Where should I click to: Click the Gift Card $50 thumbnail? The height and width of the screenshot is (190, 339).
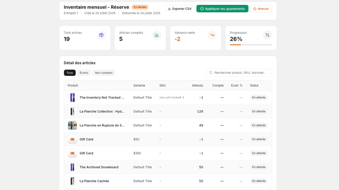click(x=72, y=139)
